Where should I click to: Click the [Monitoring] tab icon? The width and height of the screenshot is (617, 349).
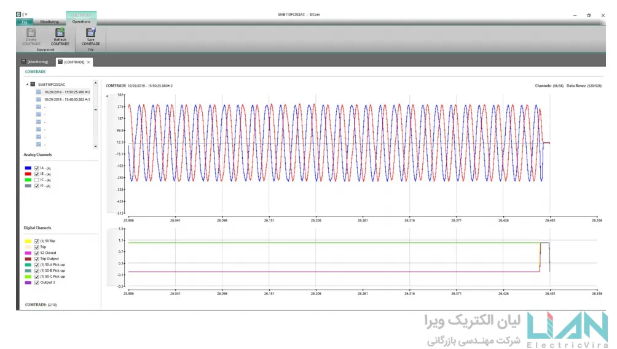tap(23, 61)
